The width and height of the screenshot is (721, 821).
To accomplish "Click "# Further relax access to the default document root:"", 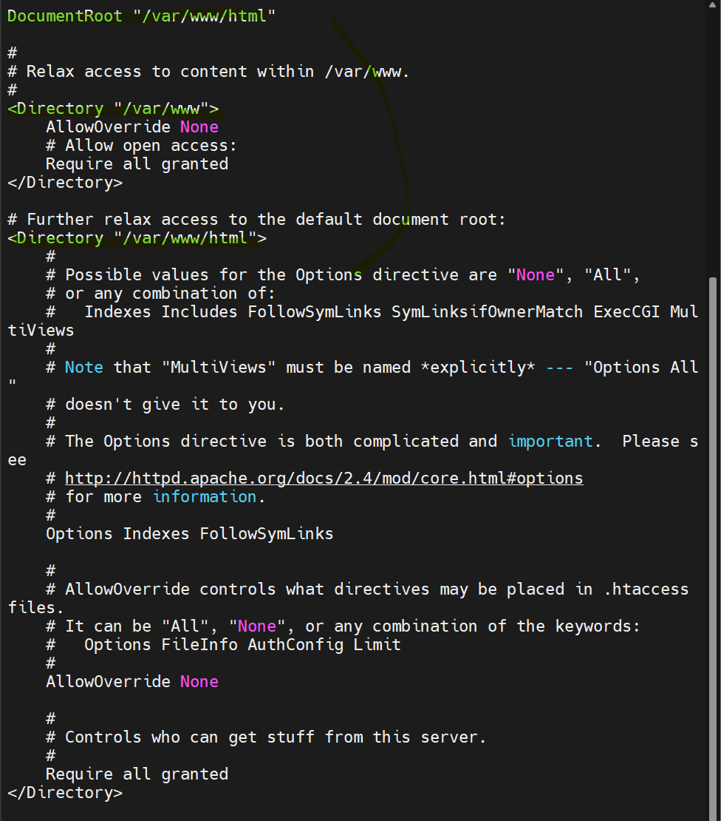I will pos(257,220).
